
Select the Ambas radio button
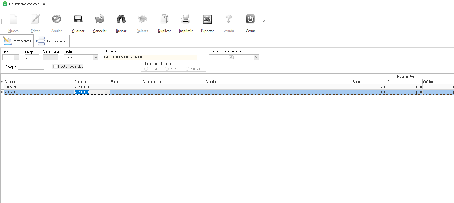pos(188,69)
